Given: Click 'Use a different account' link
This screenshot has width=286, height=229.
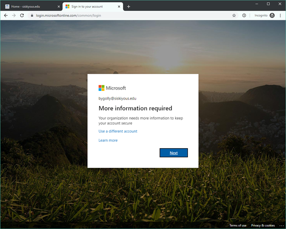Looking at the screenshot, I should (118, 131).
